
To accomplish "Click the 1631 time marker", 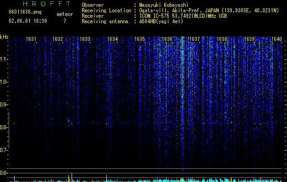I will (31, 39).
